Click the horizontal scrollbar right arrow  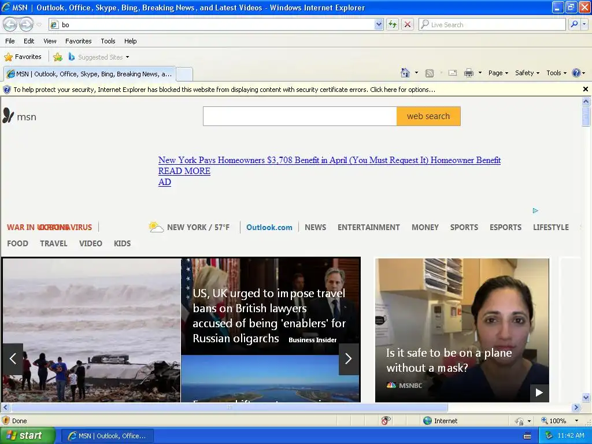[576, 408]
